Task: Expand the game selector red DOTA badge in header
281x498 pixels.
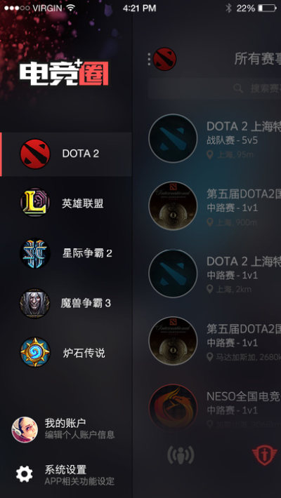Action: coord(164,59)
